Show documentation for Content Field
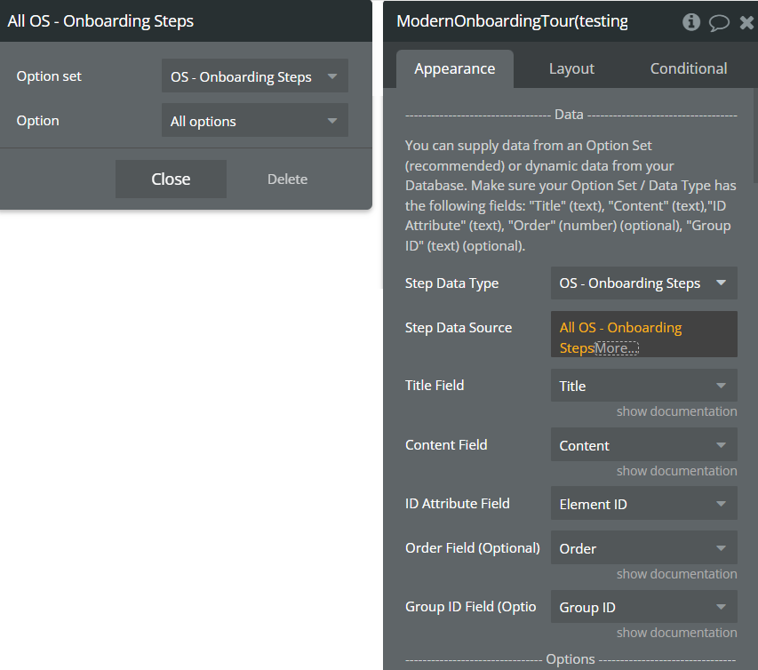Screen dimensions: 758x670 click(x=676, y=471)
